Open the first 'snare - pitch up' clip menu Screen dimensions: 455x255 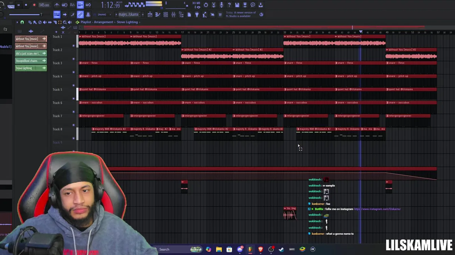tap(80, 76)
